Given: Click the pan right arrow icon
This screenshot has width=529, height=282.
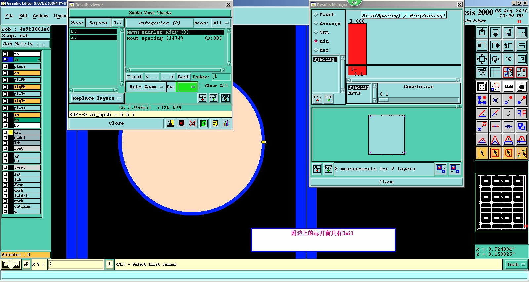Looking at the screenshot, I should [x=495, y=46].
